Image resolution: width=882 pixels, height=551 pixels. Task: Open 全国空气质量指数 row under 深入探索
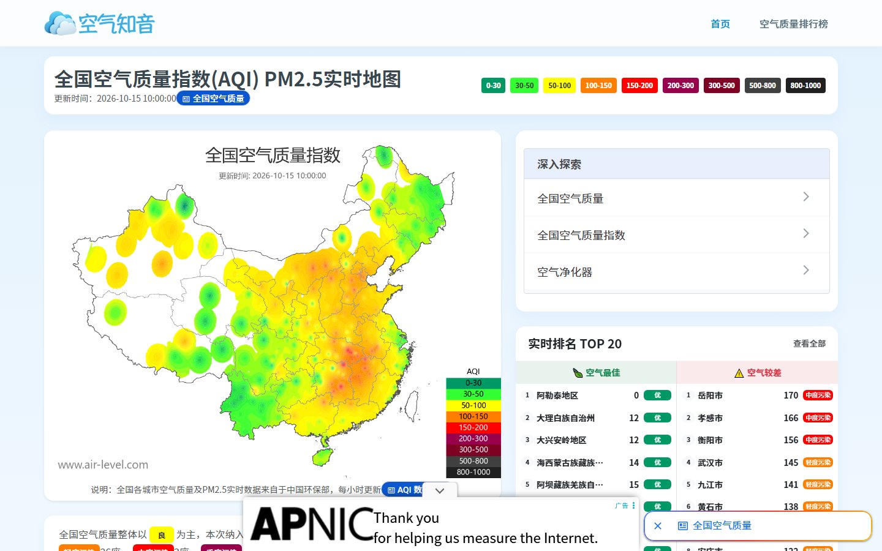coord(677,234)
